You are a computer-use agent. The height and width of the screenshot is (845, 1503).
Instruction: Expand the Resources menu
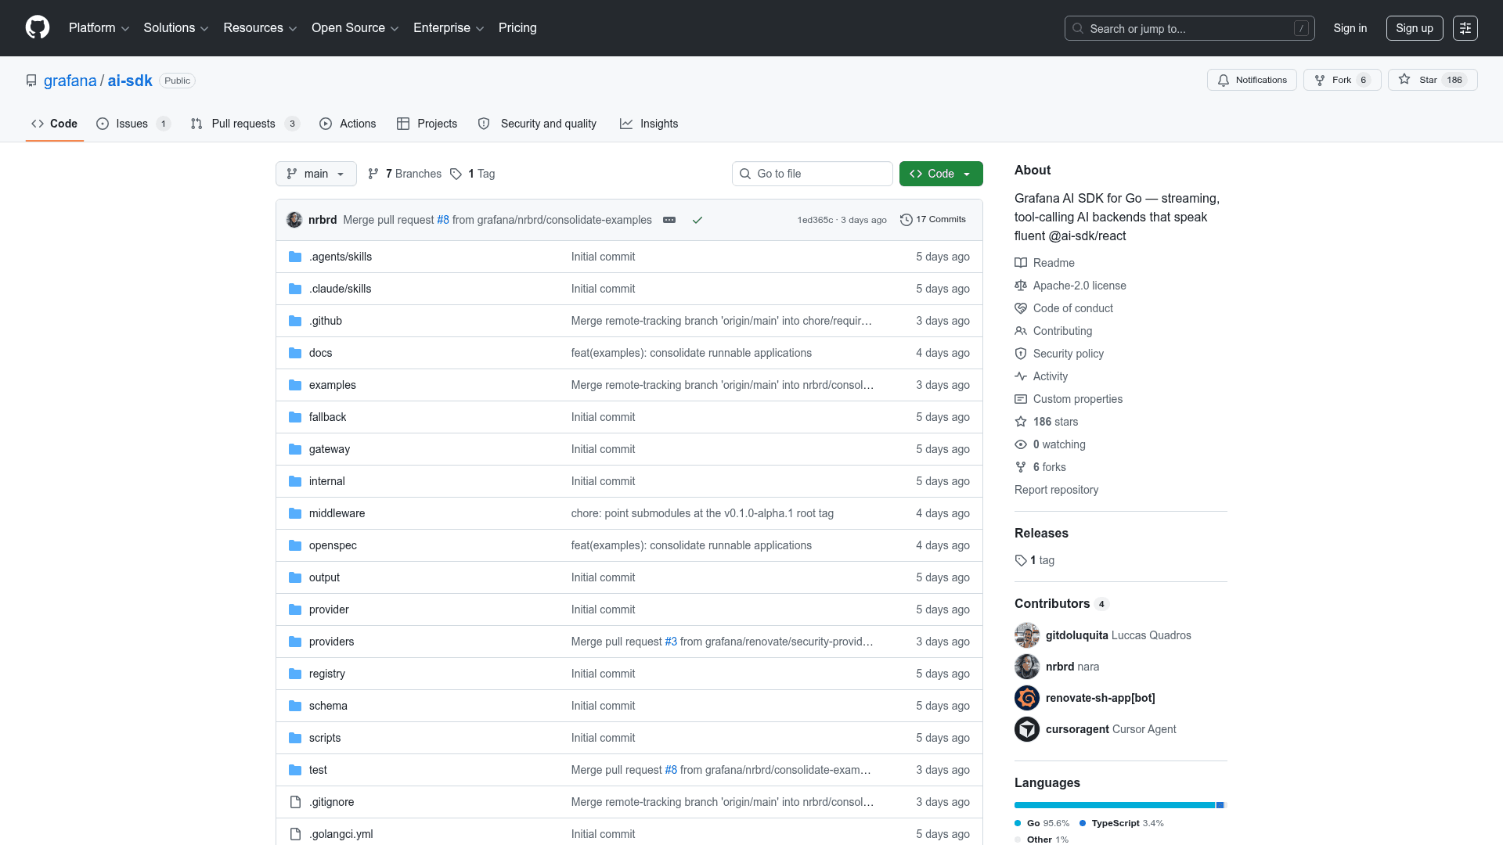coord(260,28)
